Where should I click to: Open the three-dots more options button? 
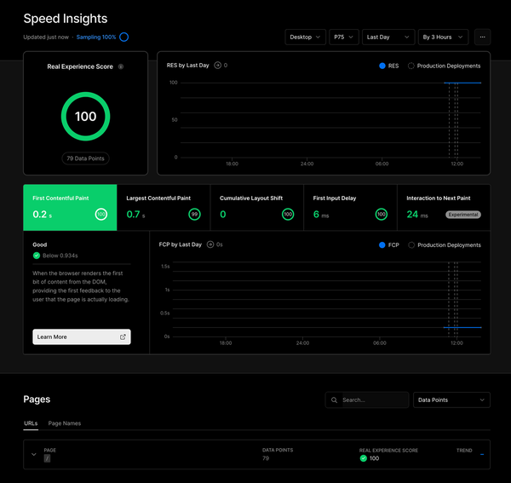pyautogui.click(x=482, y=37)
